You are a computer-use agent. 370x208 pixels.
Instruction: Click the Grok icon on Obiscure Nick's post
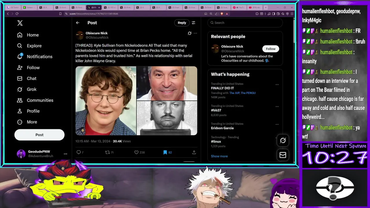click(190, 33)
